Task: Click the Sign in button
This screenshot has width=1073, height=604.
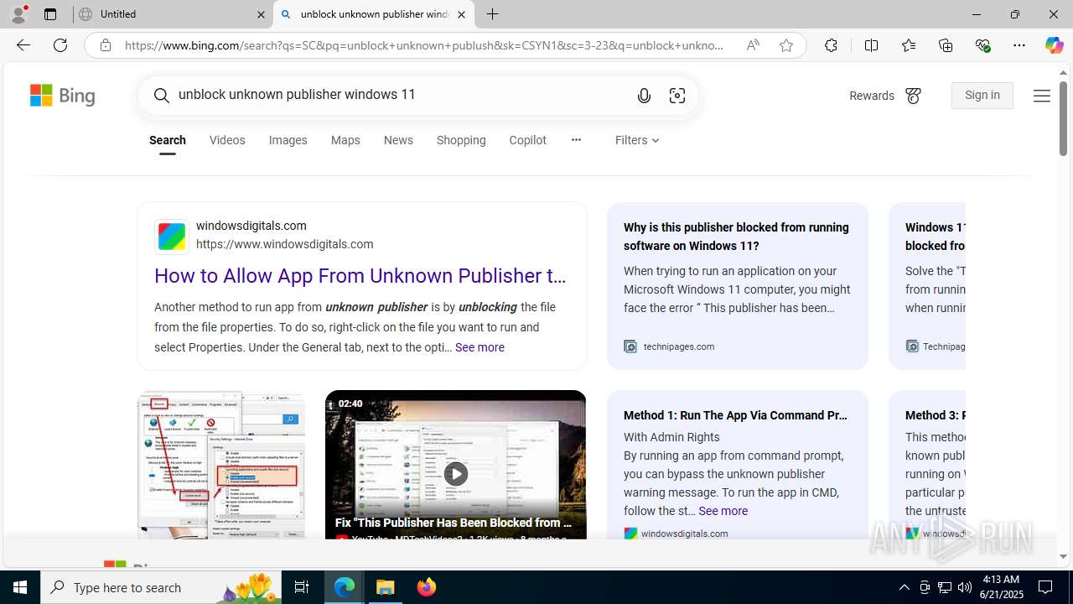Action: 982,96
